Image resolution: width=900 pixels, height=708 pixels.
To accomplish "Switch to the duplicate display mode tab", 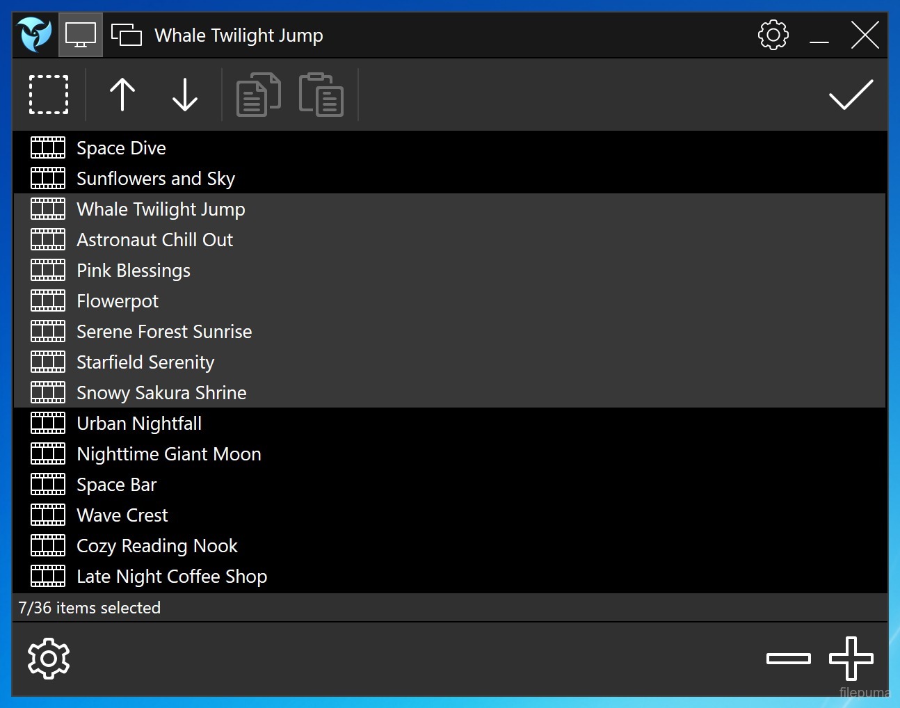I will (126, 34).
